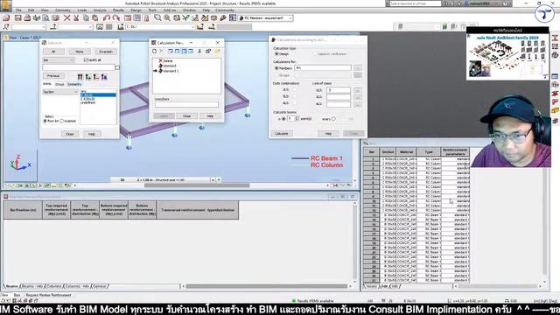Open the bar selection dropdown on second toolbar
Screen dimensions: 560x315
coord(90,27)
